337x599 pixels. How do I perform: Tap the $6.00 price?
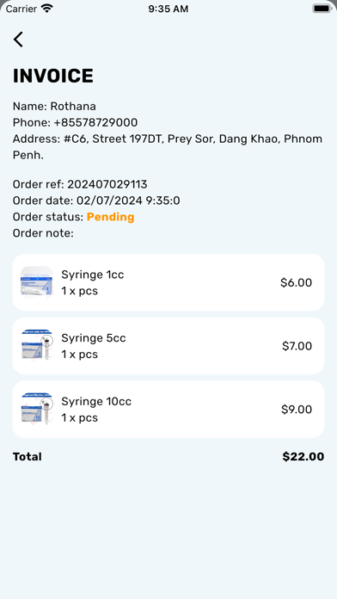[x=296, y=282]
